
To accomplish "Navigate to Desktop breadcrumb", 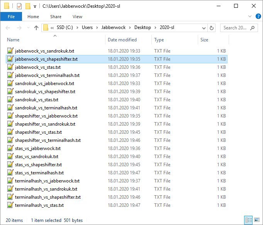I will click(x=143, y=27).
